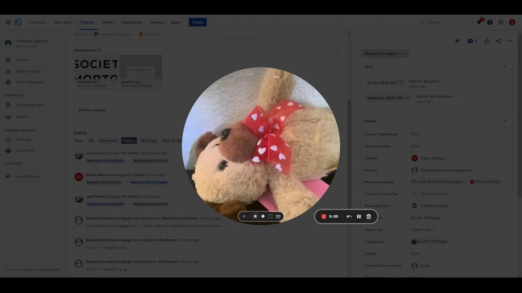This screenshot has width=522, height=293.
Task: Open the image001.png attachment thumbnail
Action: coord(141,72)
